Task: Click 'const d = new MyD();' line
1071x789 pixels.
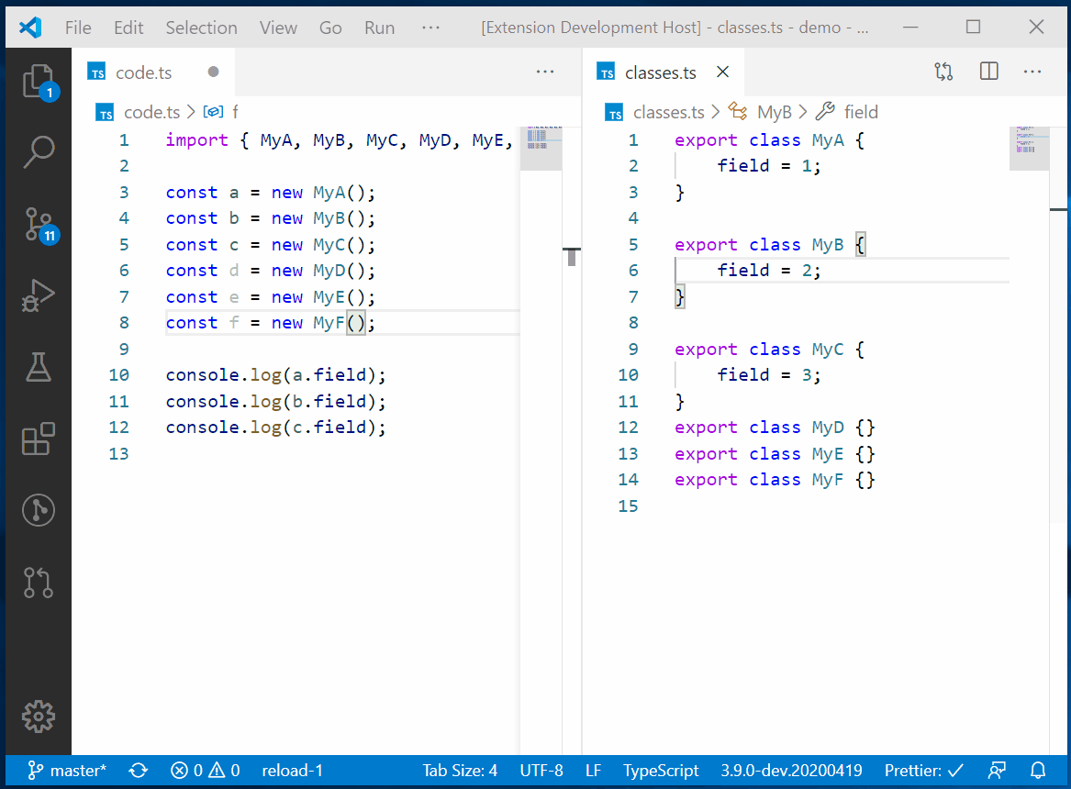Action: [271, 271]
